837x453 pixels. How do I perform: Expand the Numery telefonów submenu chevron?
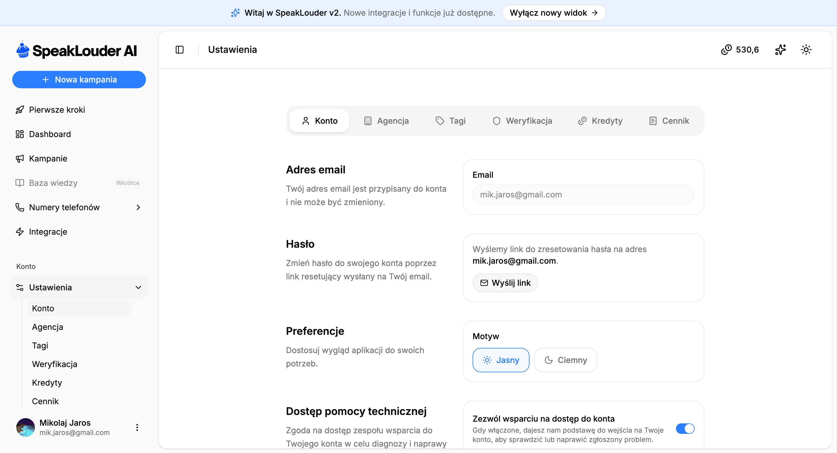(138, 207)
